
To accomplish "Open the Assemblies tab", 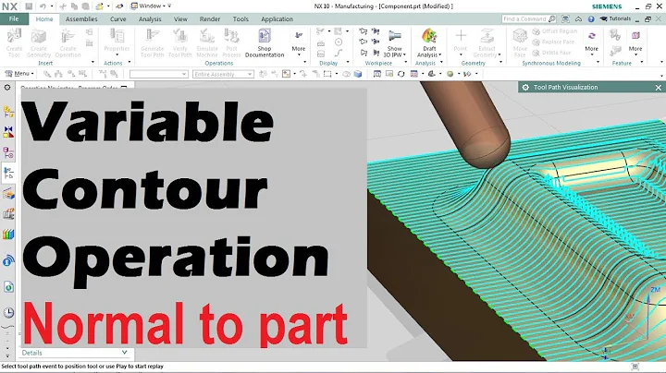I will (81, 19).
